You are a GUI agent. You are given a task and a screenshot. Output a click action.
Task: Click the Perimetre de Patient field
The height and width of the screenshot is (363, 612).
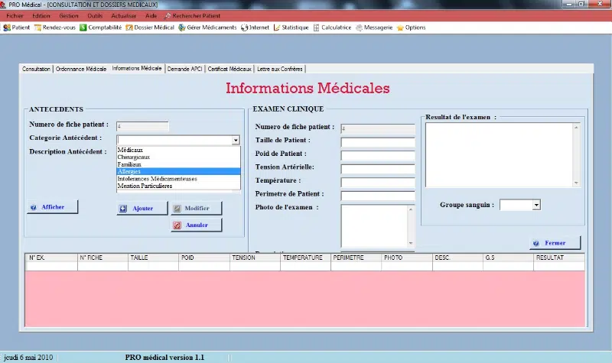378,196
